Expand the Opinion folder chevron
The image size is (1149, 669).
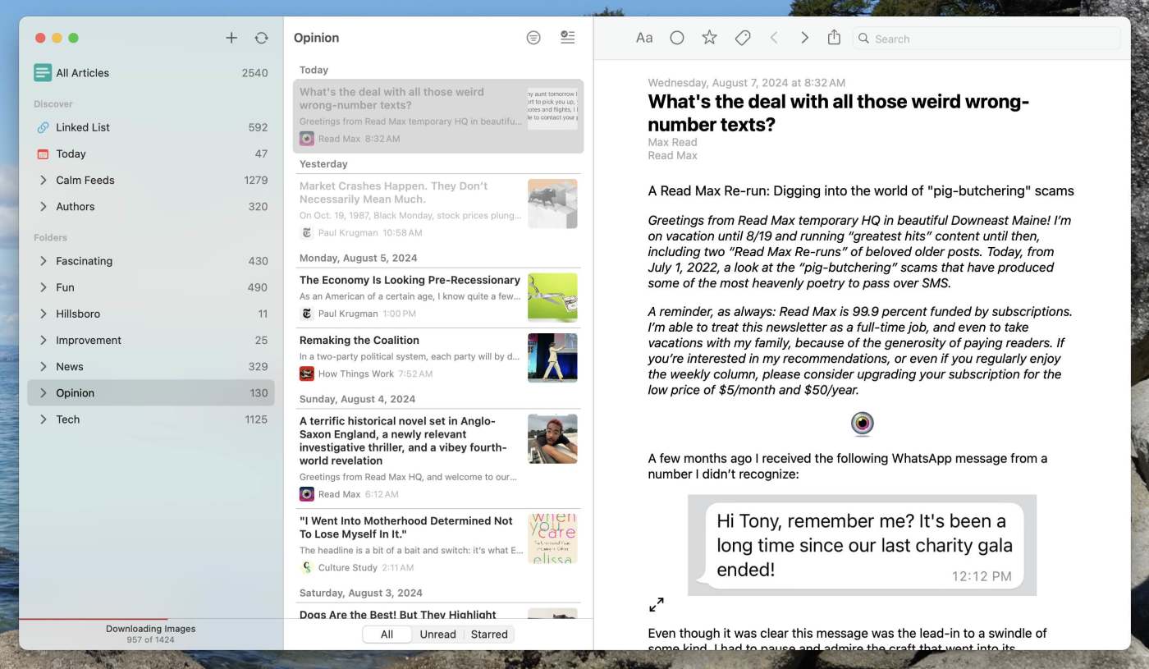point(43,392)
